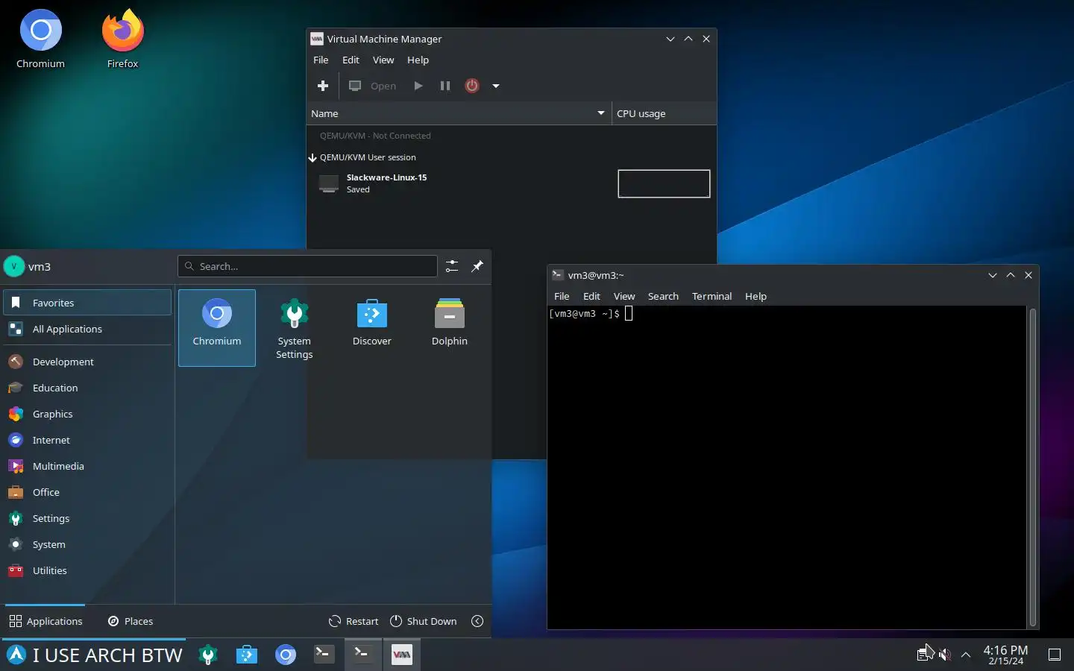Screen dimensions: 1074x671
Task: Expand more session actions arrow
Action: 477,621
